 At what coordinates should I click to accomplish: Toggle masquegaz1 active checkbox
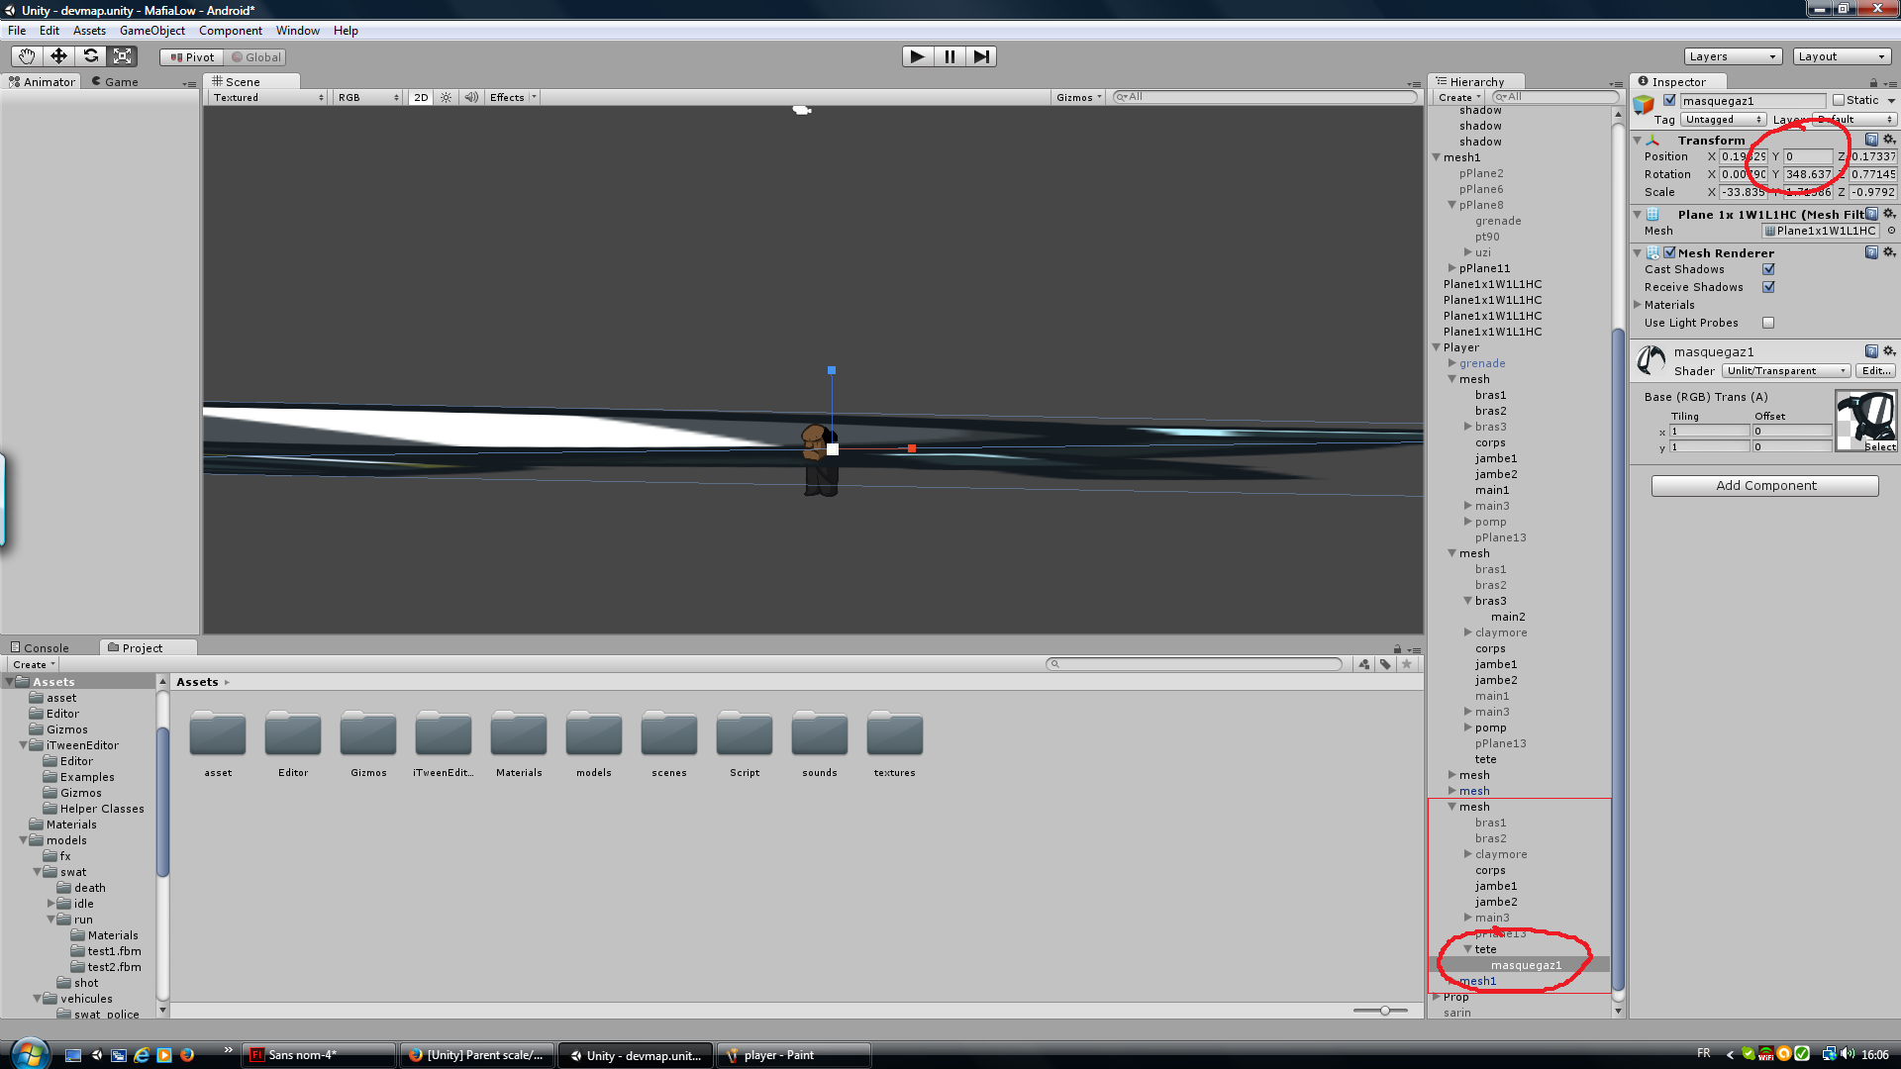(x=1670, y=100)
